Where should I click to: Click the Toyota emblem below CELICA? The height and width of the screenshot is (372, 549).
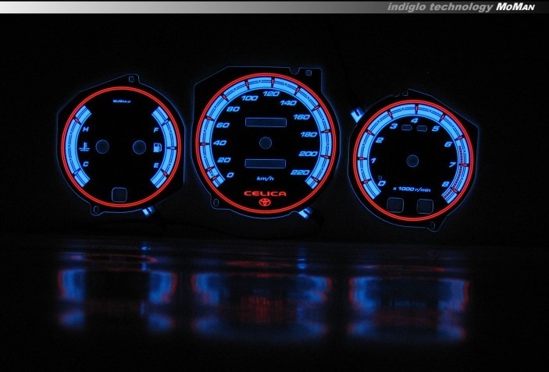point(265,202)
